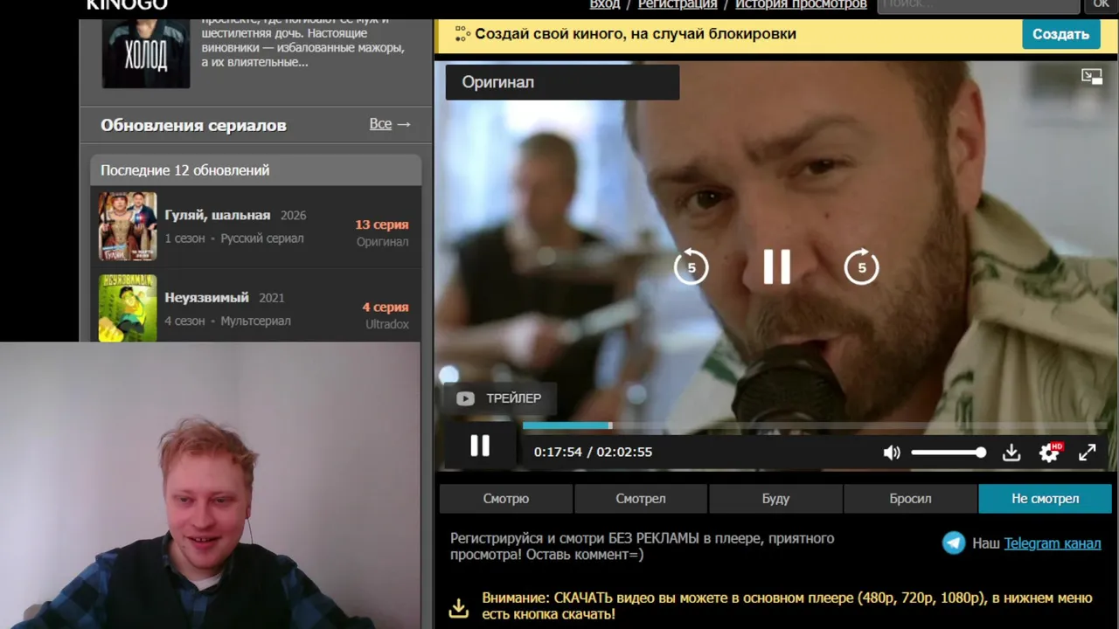Open the Гуляй, шальная series title
1119x629 pixels.
(218, 215)
